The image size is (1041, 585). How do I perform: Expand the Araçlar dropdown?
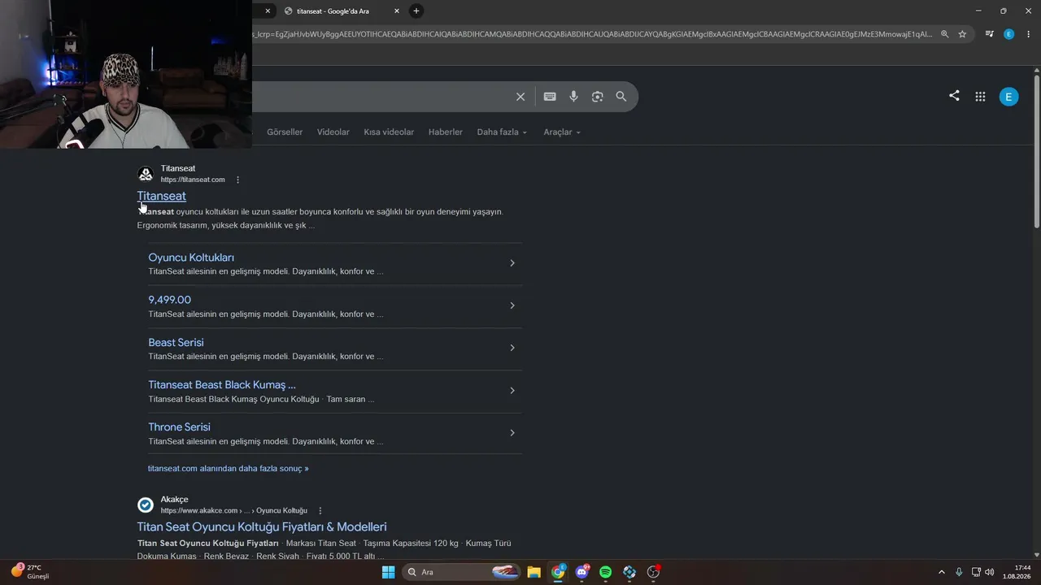click(562, 132)
